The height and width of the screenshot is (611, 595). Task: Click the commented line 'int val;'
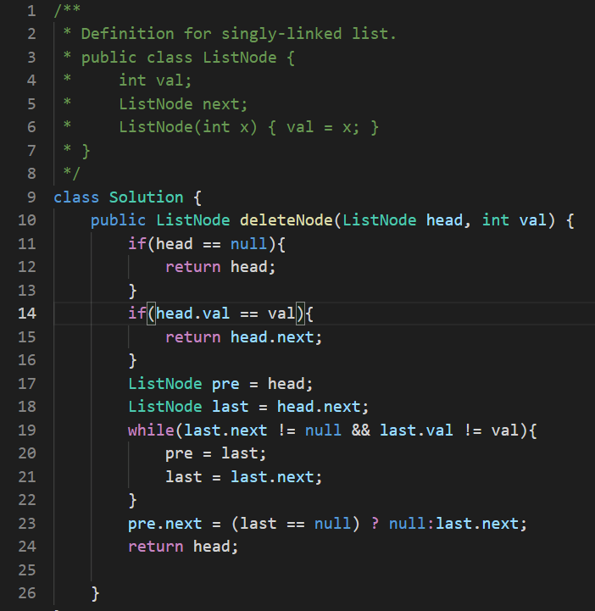pos(155,81)
